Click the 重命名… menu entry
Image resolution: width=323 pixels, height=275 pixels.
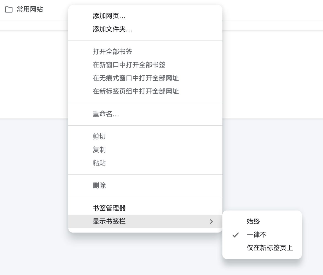(x=145, y=114)
